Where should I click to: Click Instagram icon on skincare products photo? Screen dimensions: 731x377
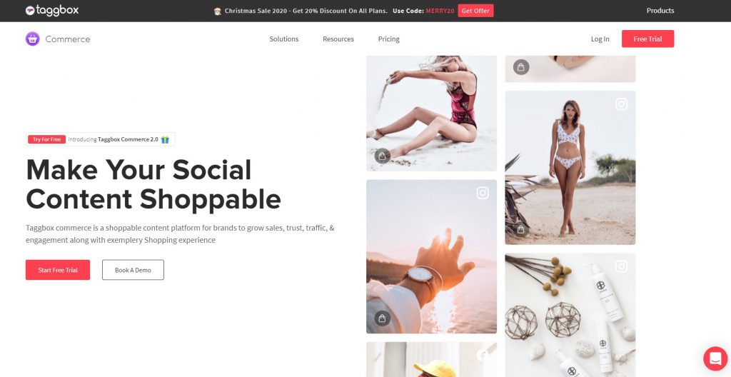pyautogui.click(x=621, y=266)
